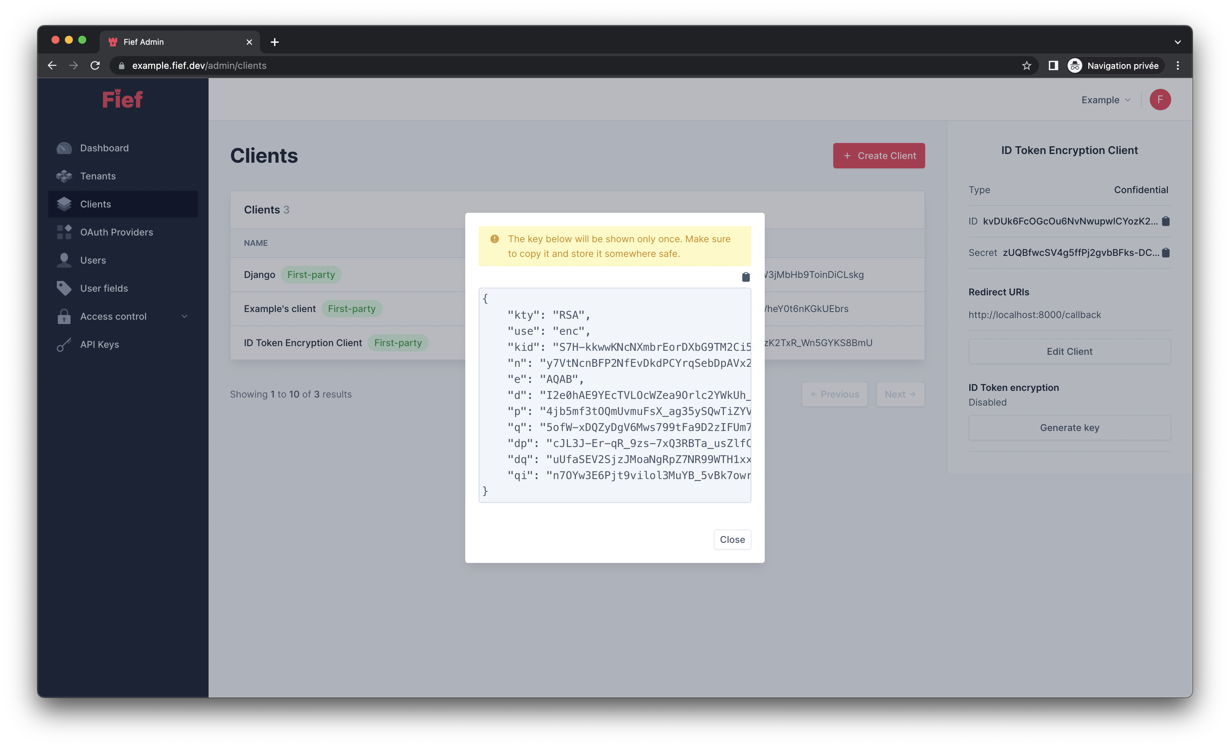Viewport: 1230px width, 747px height.
Task: Open the F avatar account menu
Action: (1160, 100)
